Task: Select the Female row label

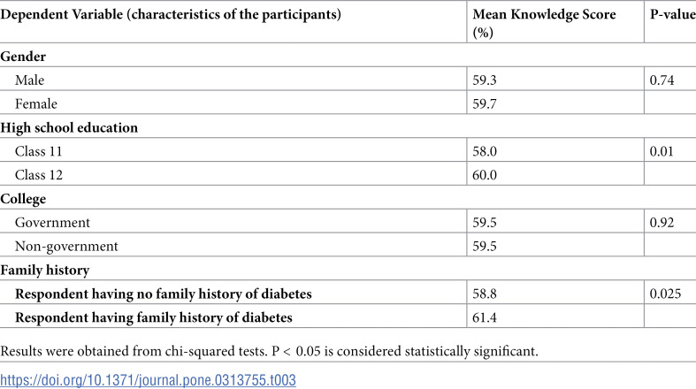Action: [x=36, y=103]
